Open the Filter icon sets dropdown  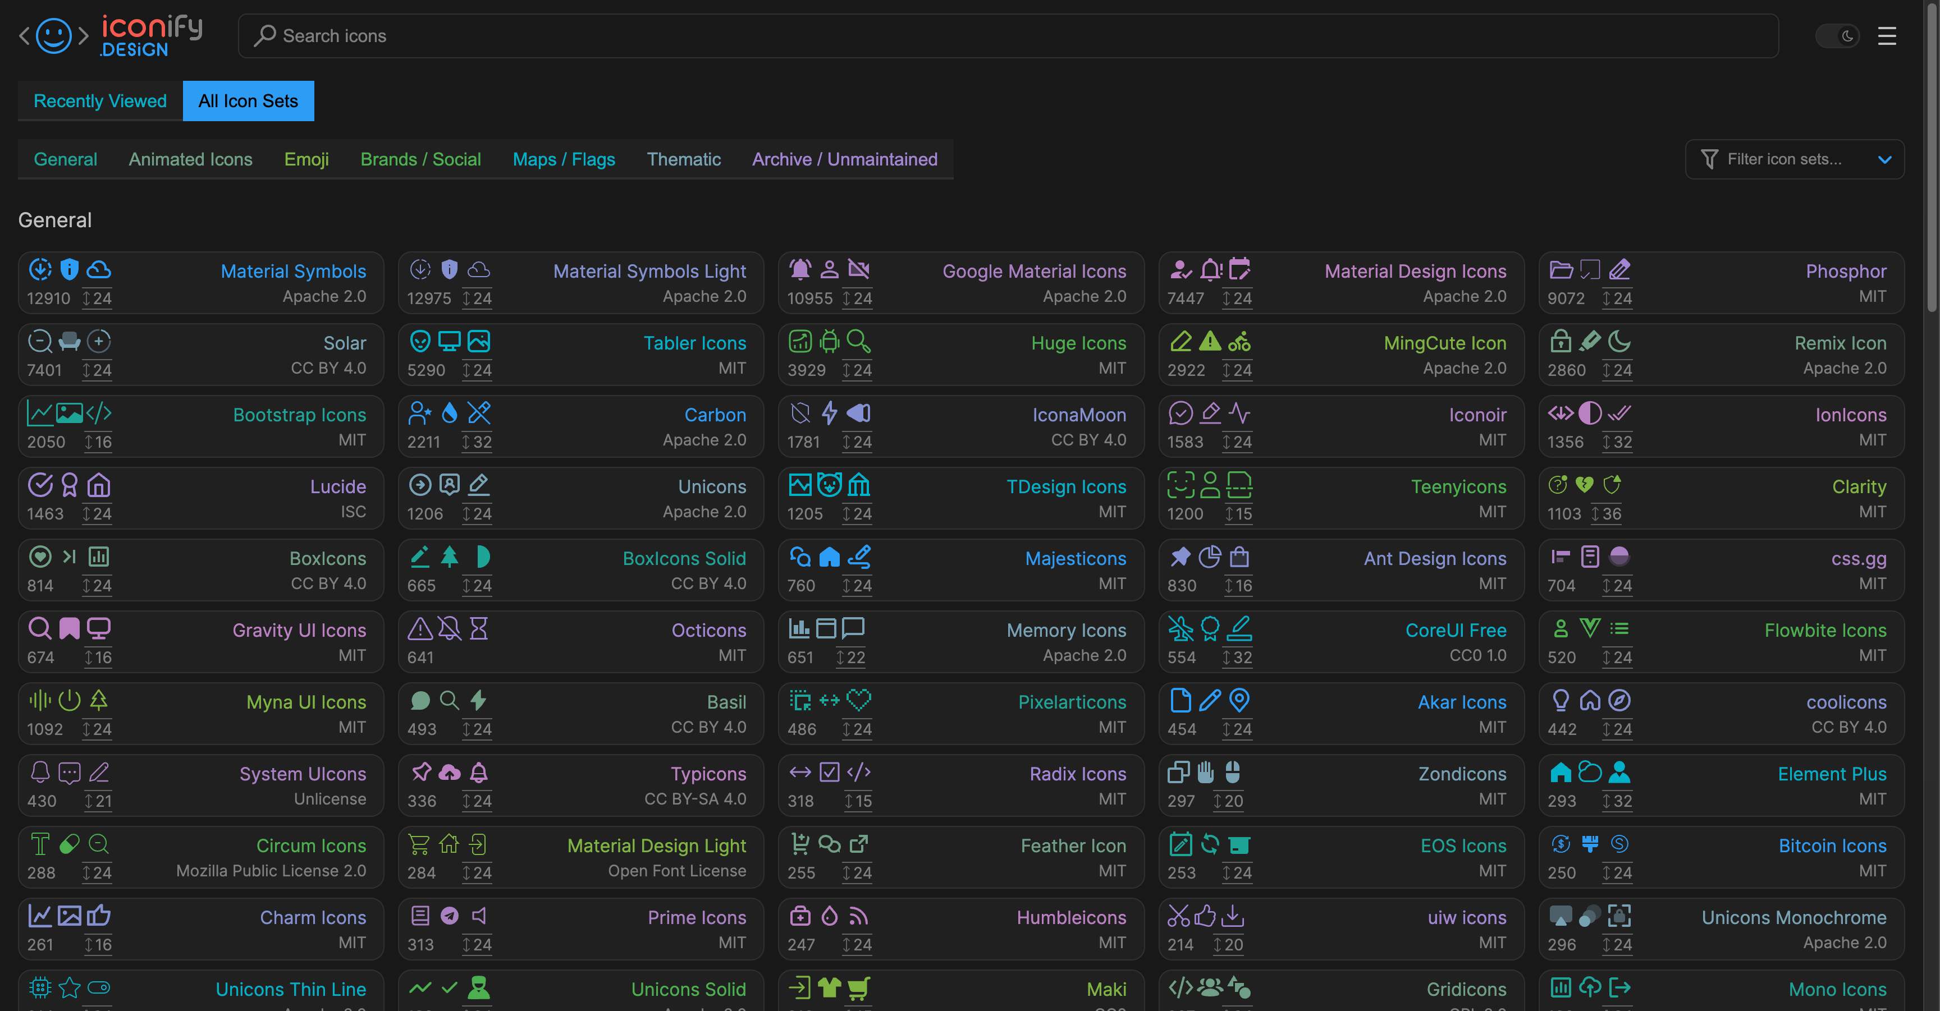[x=1795, y=159]
